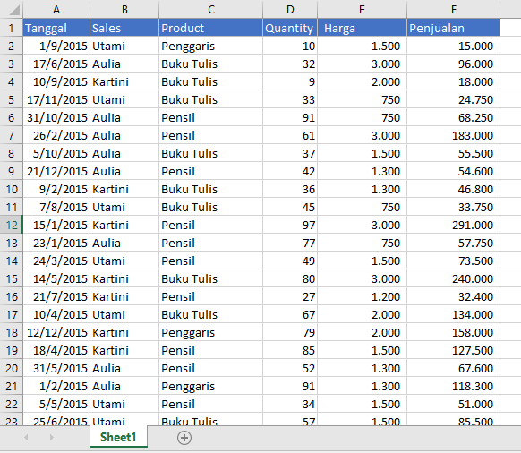
Task: Select row 1 header
Action: (x=12, y=28)
